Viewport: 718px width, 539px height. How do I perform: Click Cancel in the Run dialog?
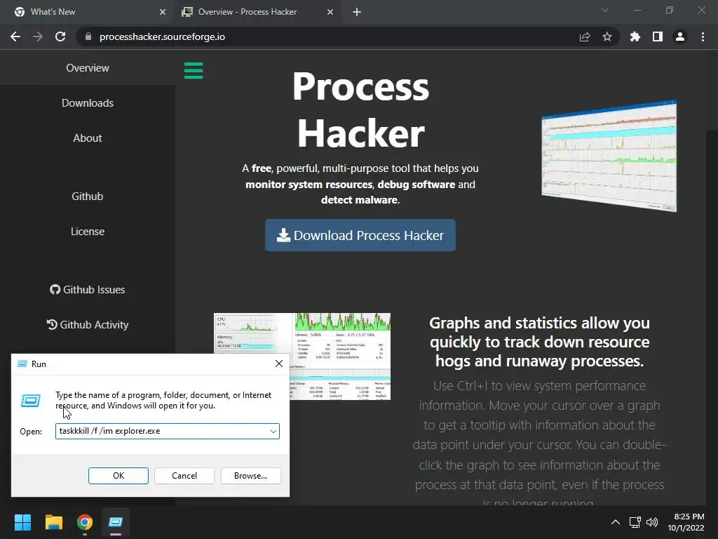point(184,476)
